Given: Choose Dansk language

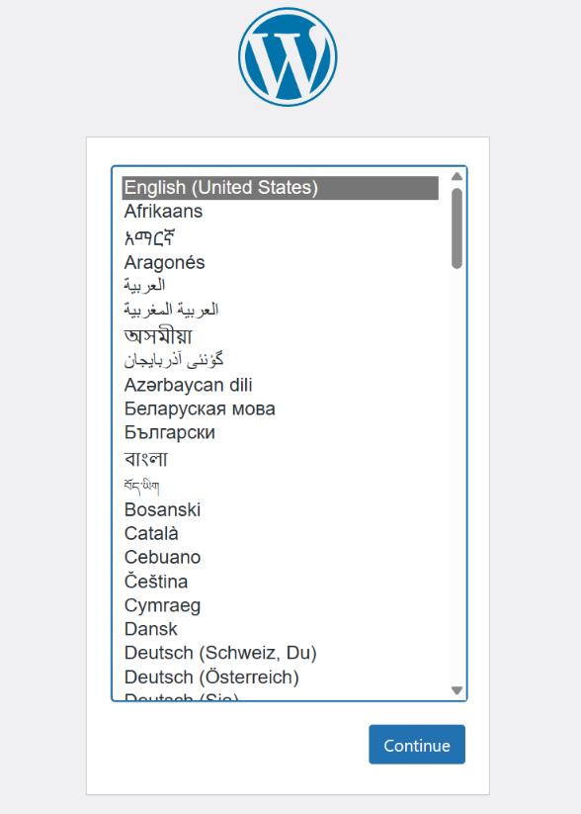Looking at the screenshot, I should [281, 629].
